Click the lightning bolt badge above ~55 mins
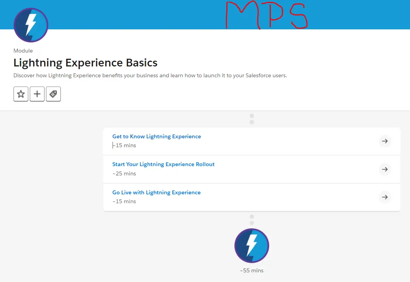 tap(251, 245)
